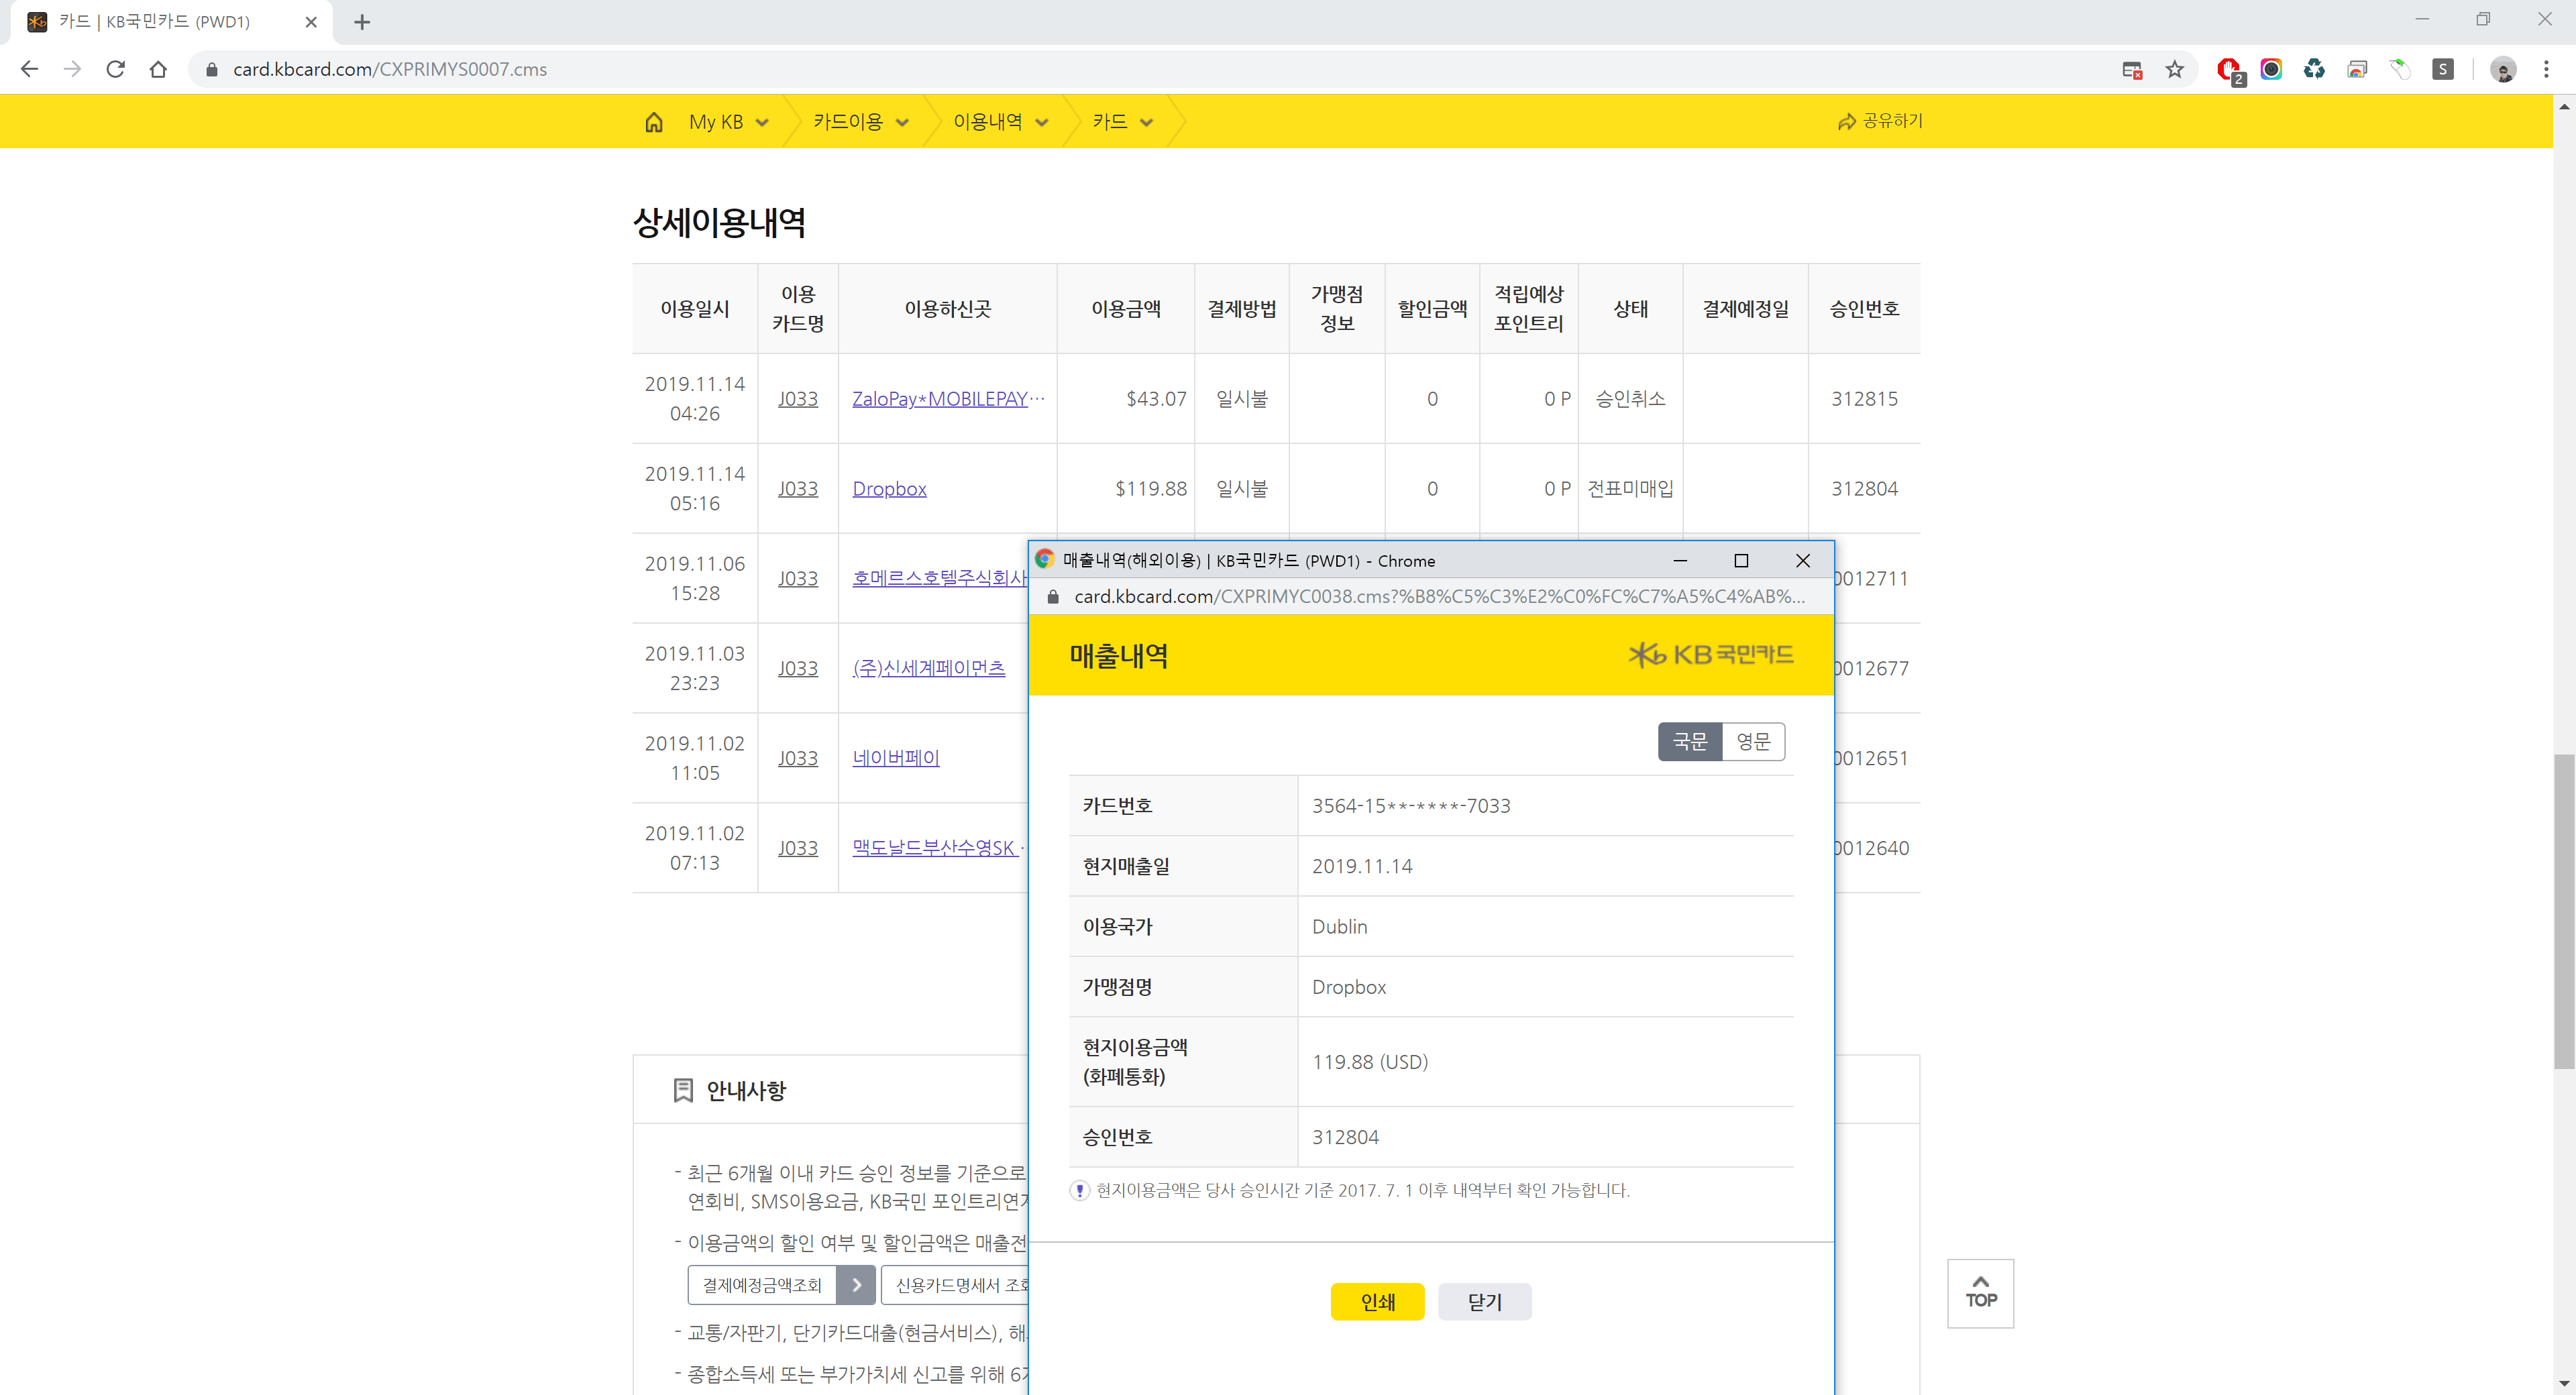Image resolution: width=2576 pixels, height=1395 pixels.
Task: Click the browser home button icon
Action: click(158, 69)
